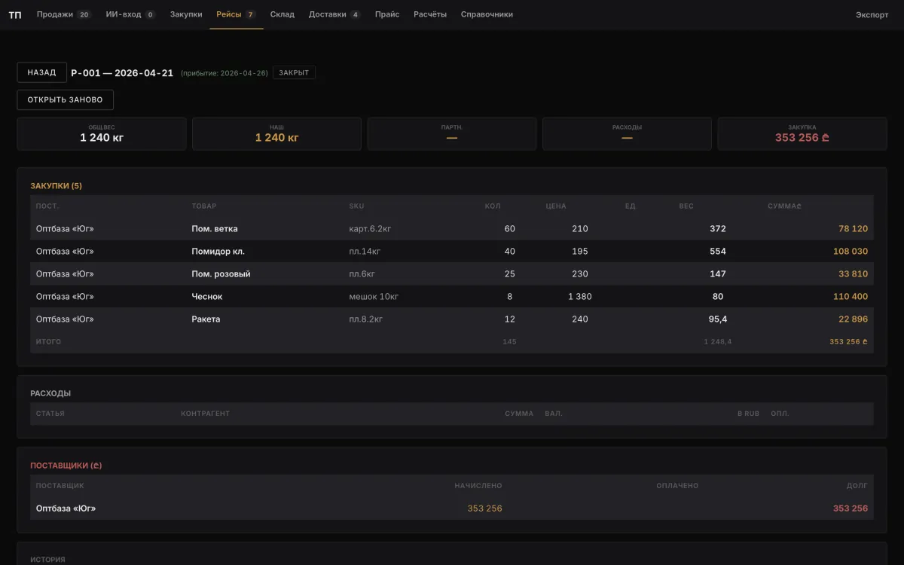Select the Помидор кл. product row
This screenshot has width=904, height=565.
coord(452,252)
